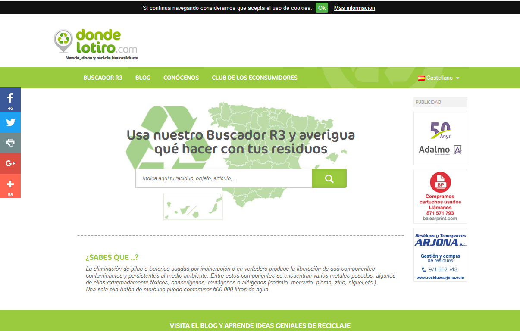Click the Buscador R3 main headline
Viewport: 520px width, 331px height.
241,142
